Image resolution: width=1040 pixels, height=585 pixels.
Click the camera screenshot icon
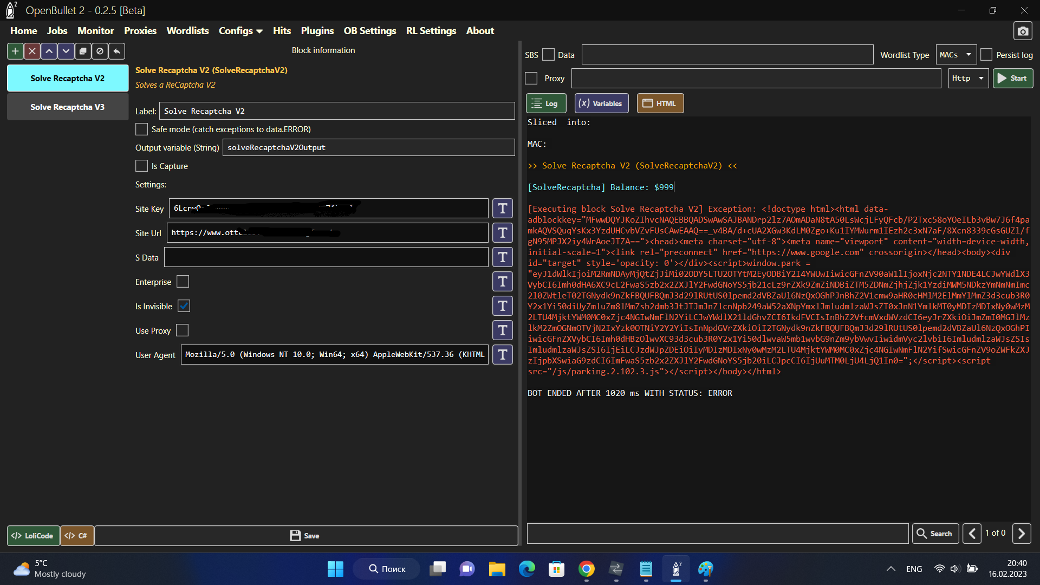tap(1022, 31)
